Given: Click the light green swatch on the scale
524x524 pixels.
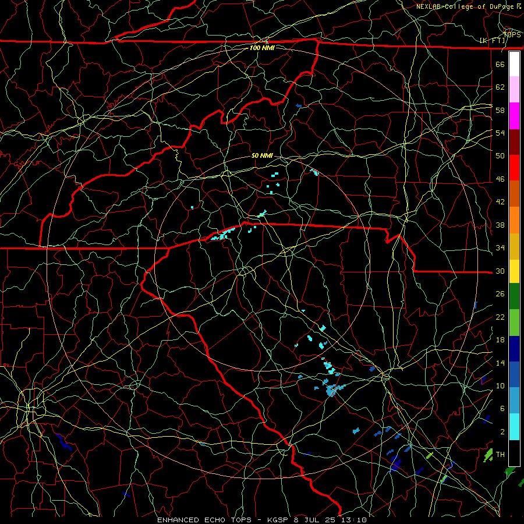Looking at the screenshot, I should pyautogui.click(x=514, y=323).
